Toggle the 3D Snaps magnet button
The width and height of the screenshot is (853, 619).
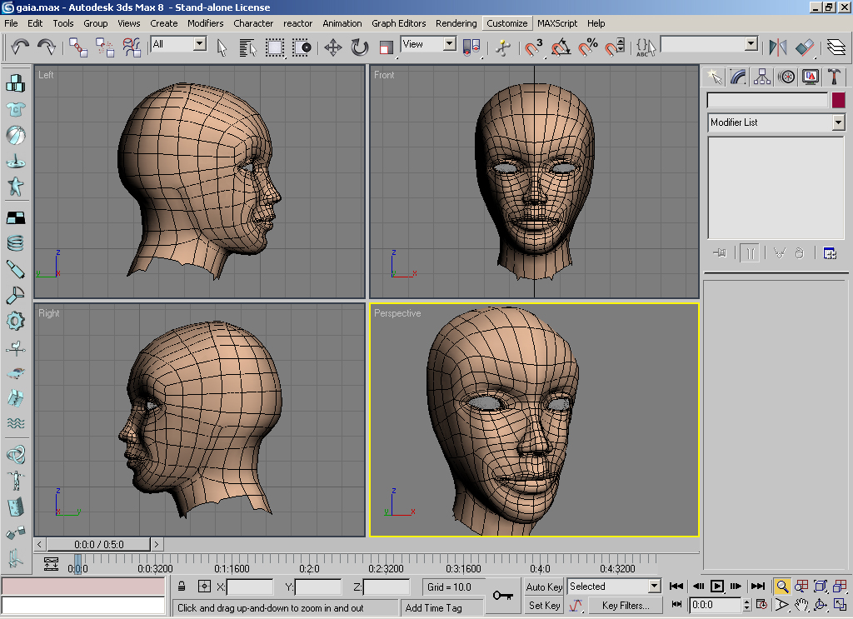[534, 47]
